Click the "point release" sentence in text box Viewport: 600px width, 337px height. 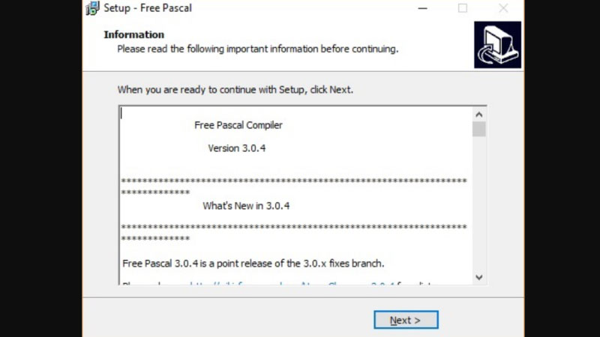pyautogui.click(x=253, y=263)
